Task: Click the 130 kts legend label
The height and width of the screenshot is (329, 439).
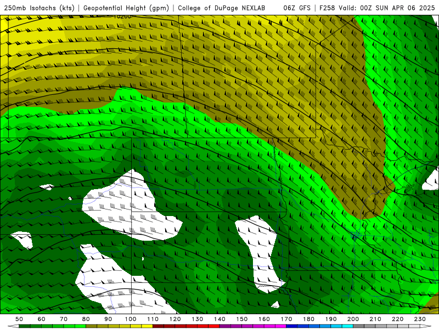Action: [x=198, y=319]
